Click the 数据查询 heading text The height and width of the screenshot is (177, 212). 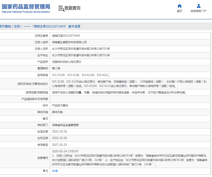pos(72,8)
